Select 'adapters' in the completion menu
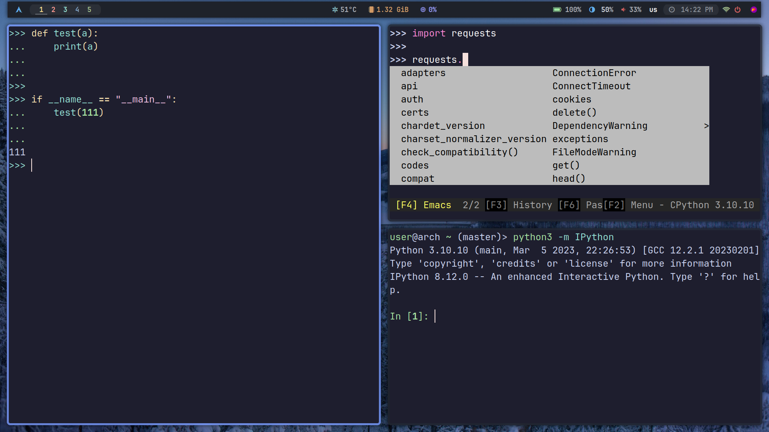Image resolution: width=769 pixels, height=432 pixels. pos(423,73)
